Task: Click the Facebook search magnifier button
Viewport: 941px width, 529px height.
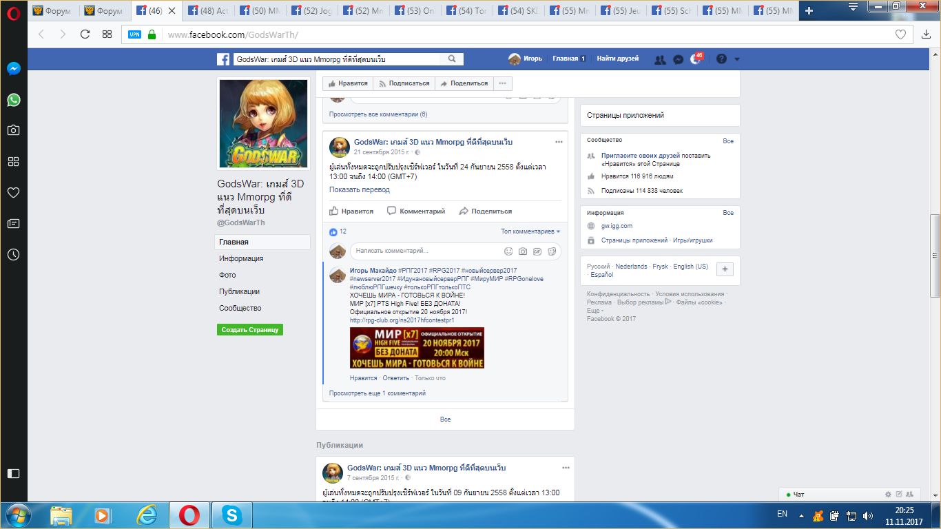Action: tap(452, 59)
